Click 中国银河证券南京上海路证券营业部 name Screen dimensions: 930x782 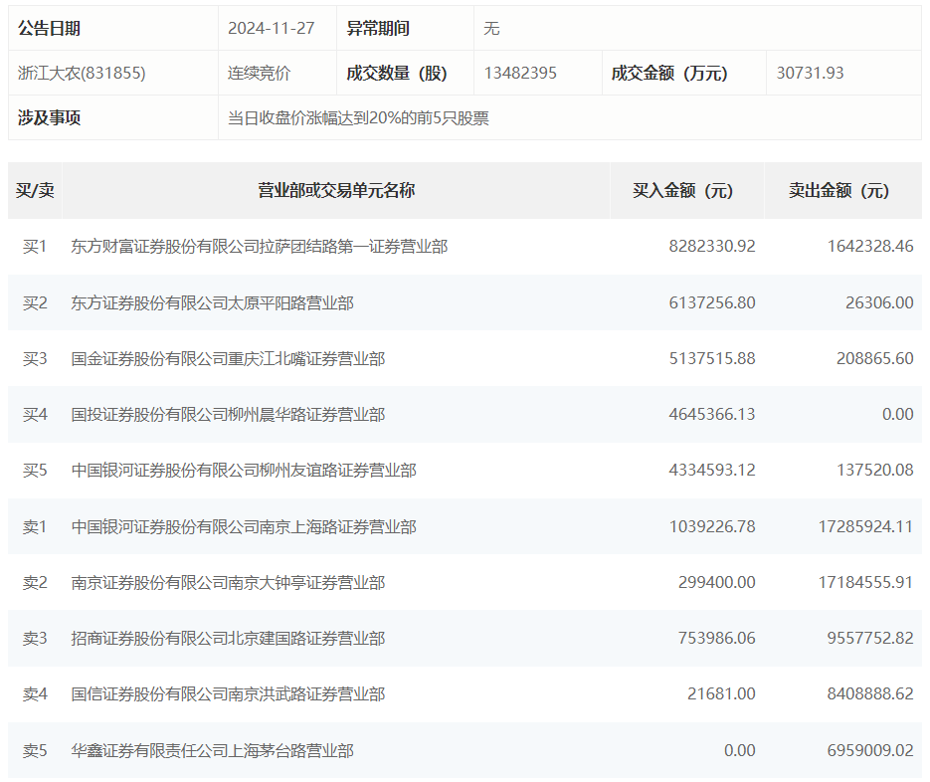tap(244, 527)
